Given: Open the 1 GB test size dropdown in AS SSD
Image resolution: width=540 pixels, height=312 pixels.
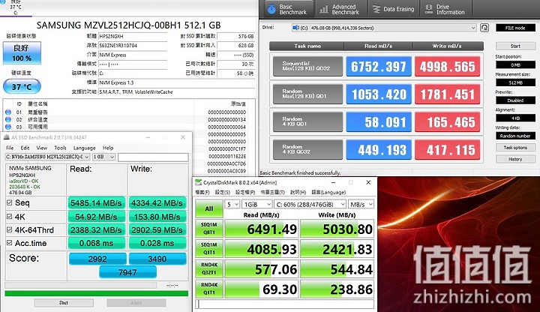Looking at the screenshot, I should pos(103,157).
